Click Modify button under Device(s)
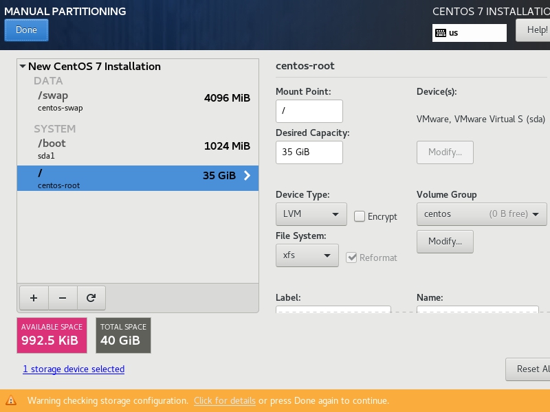This screenshot has height=412, width=550. click(445, 152)
